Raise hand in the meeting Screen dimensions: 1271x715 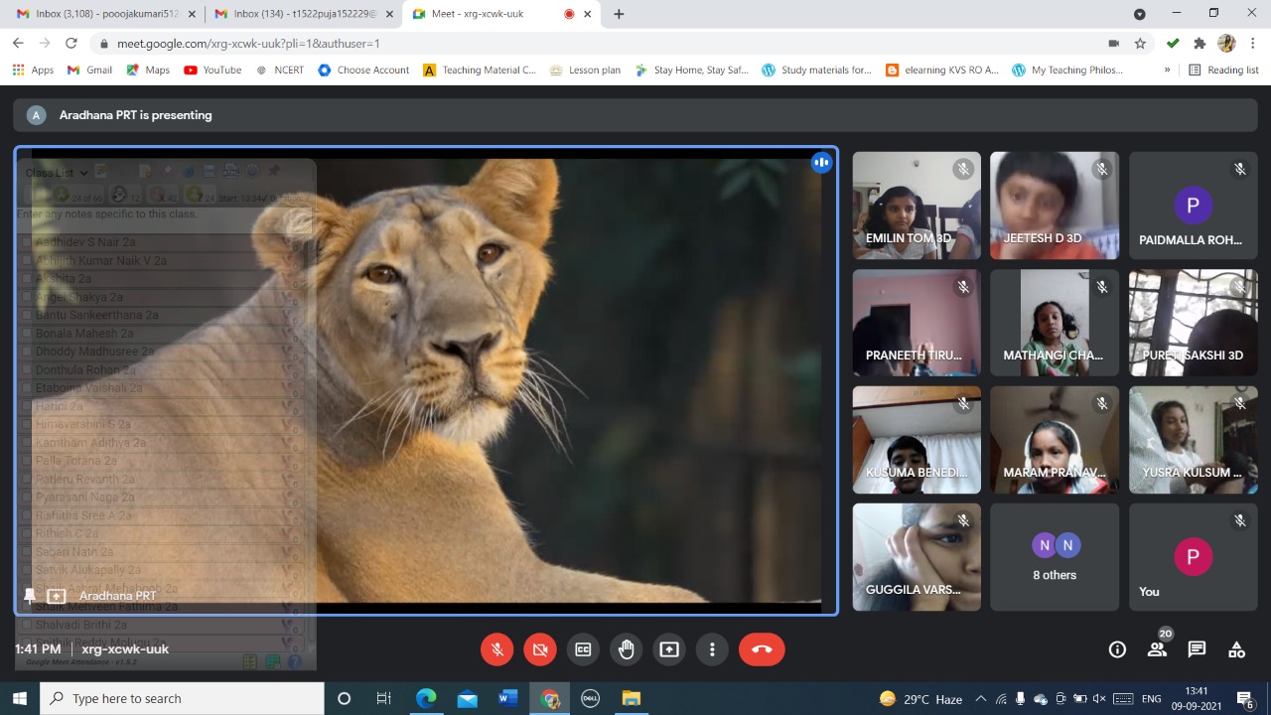click(627, 649)
